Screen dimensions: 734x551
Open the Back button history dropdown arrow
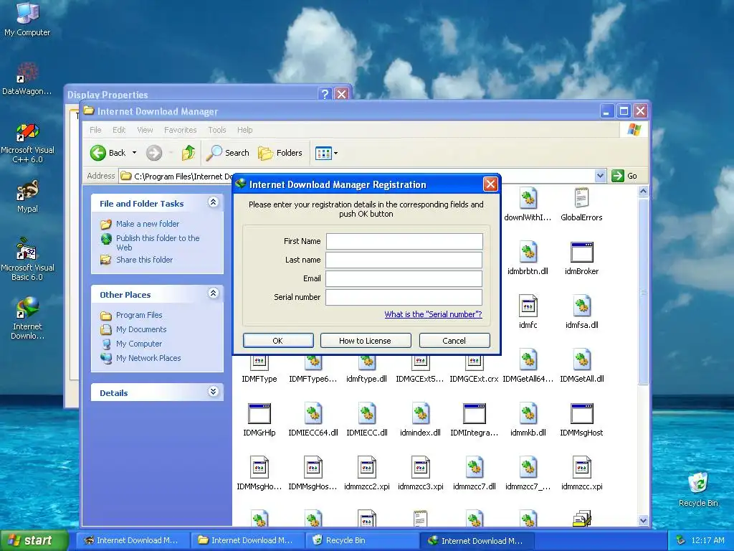click(134, 153)
